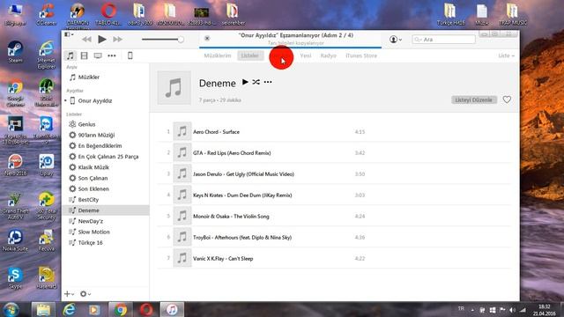Screen dimensions: 564x317
Task: Open Google Chrome from taskbar
Action: coord(121,309)
